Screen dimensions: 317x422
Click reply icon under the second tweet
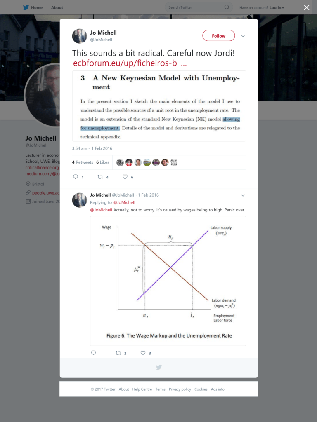pyautogui.click(x=94, y=353)
